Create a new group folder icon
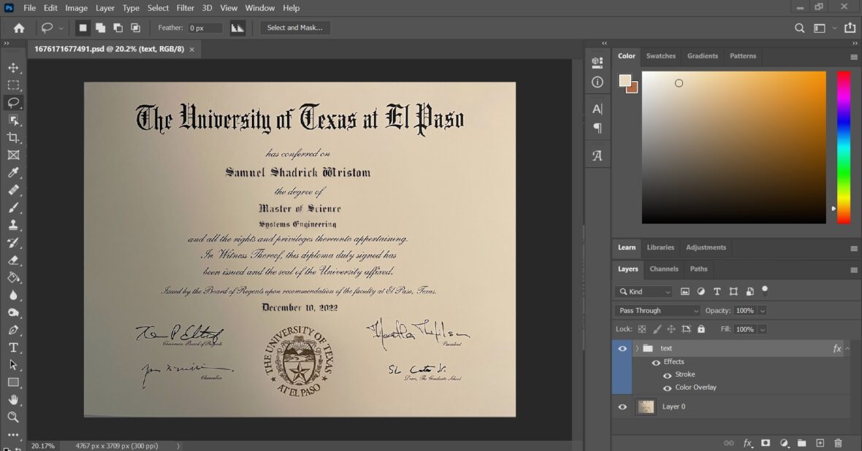The image size is (862, 451). (801, 443)
